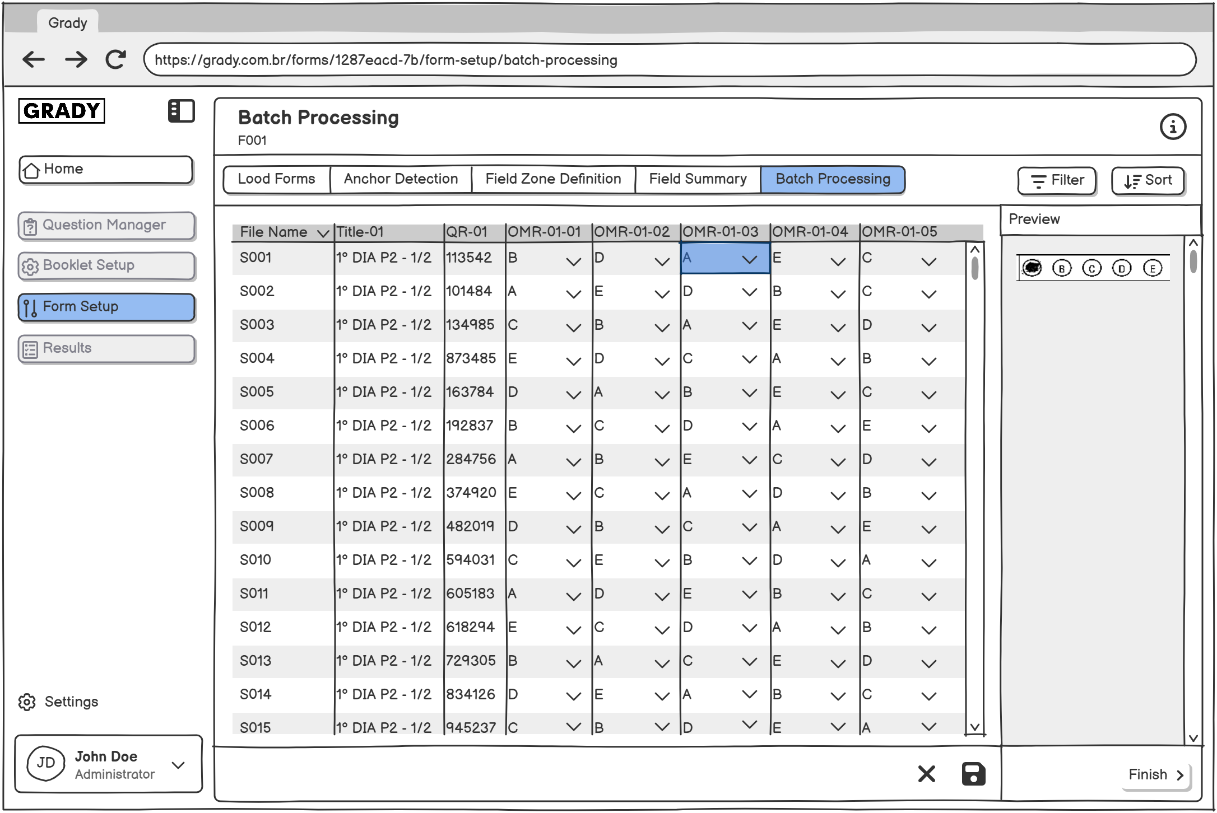Screen dimensions: 1217x813
Task: Go back with browser back arrow
Action: tap(34, 59)
